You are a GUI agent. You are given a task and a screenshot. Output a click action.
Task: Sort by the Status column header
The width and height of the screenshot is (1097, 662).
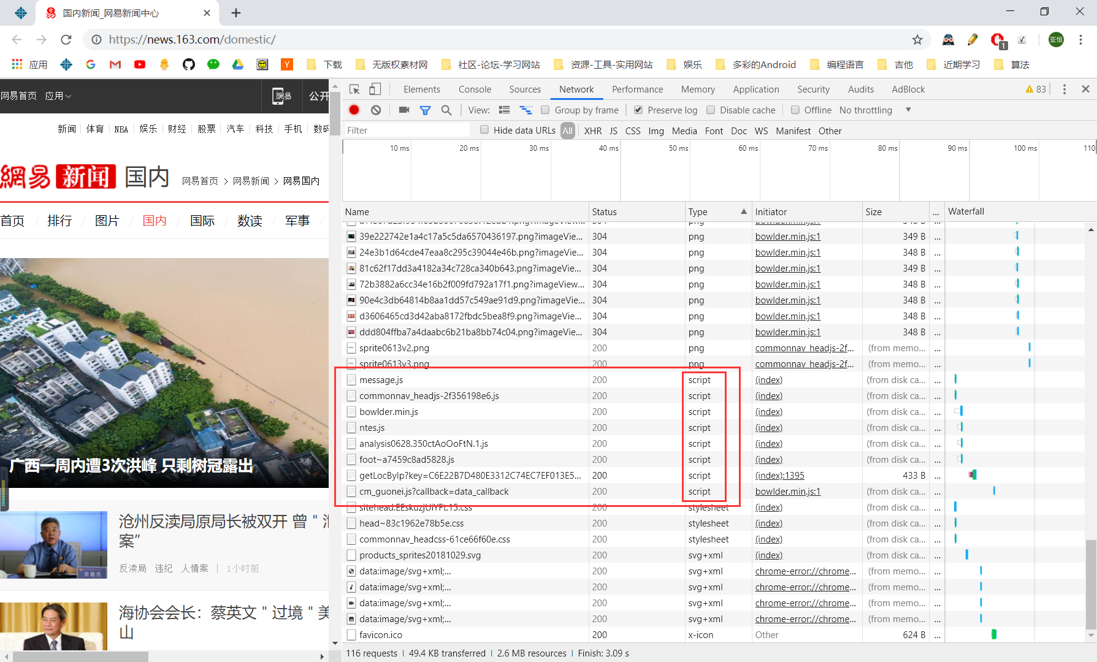click(x=636, y=212)
